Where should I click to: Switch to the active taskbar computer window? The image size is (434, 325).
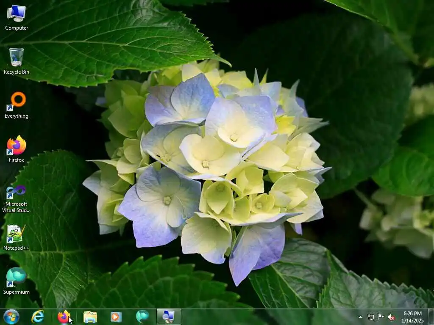[x=169, y=317]
